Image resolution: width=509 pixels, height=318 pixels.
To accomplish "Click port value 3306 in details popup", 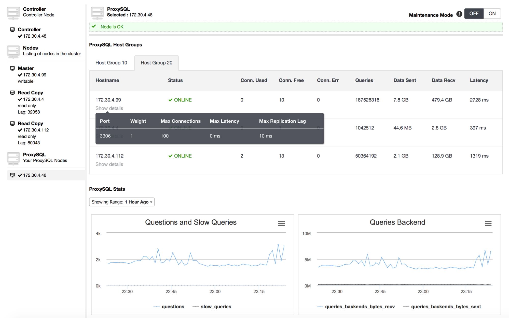I will (105, 136).
